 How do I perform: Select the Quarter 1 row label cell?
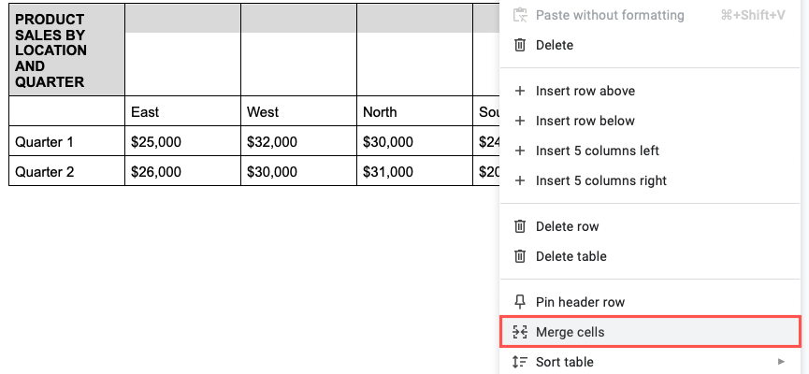point(66,142)
